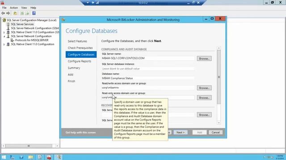Click the BitLocker setup dialog title icon
The height and width of the screenshot is (160, 286).
(63, 20)
